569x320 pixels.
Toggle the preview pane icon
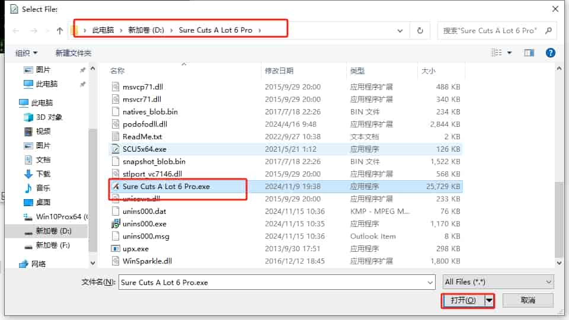[x=529, y=53]
